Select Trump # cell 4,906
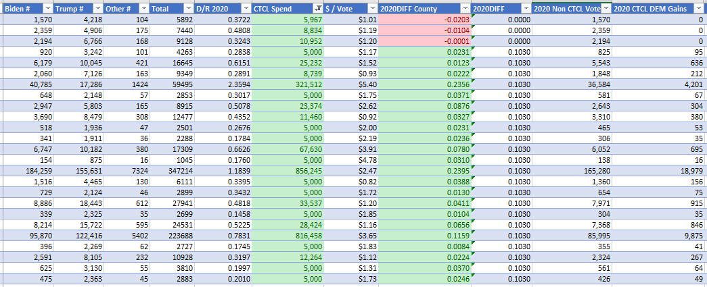 pyautogui.click(x=78, y=30)
